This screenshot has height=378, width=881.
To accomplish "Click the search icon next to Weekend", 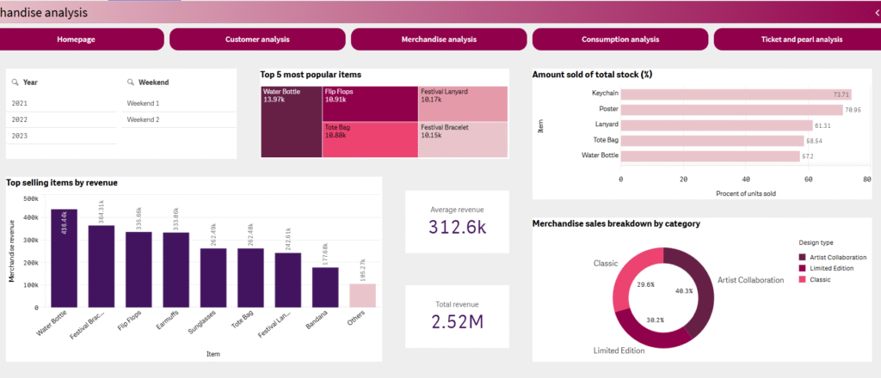I will click(x=131, y=82).
